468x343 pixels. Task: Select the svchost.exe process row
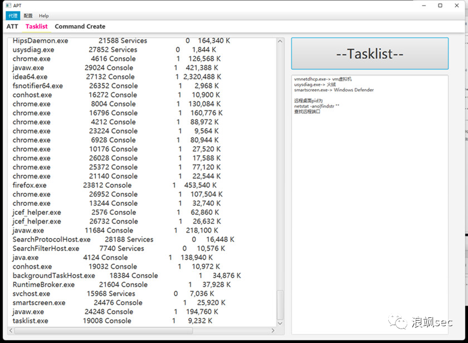[113, 294]
